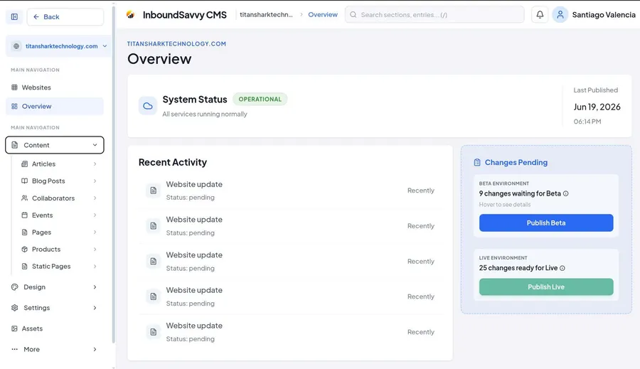The width and height of the screenshot is (640, 369).
Task: Expand the Products submenu arrow
Action: pyautogui.click(x=95, y=249)
